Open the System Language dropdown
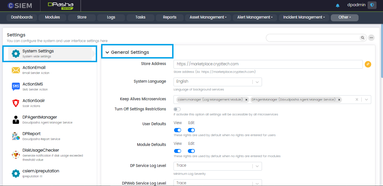This screenshot has width=383, height=186. 218,82
